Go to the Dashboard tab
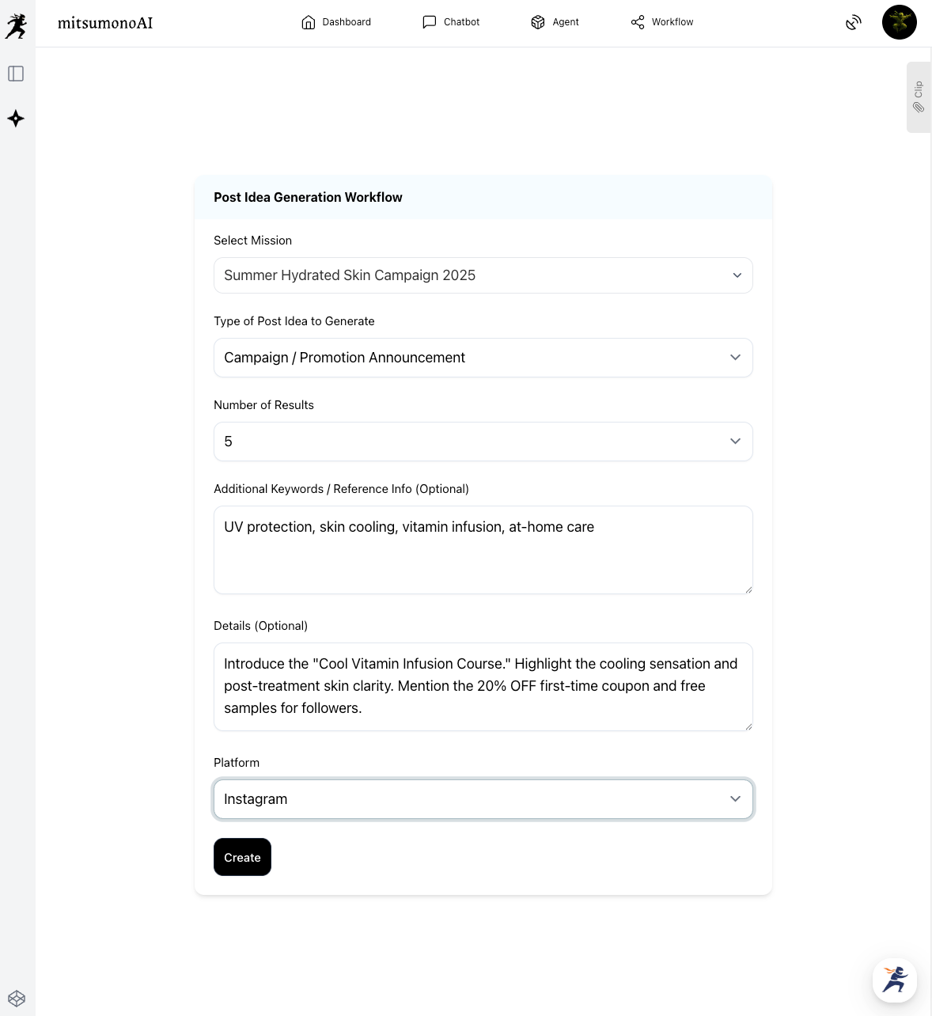Screen dimensions: 932x1016 tap(336, 22)
